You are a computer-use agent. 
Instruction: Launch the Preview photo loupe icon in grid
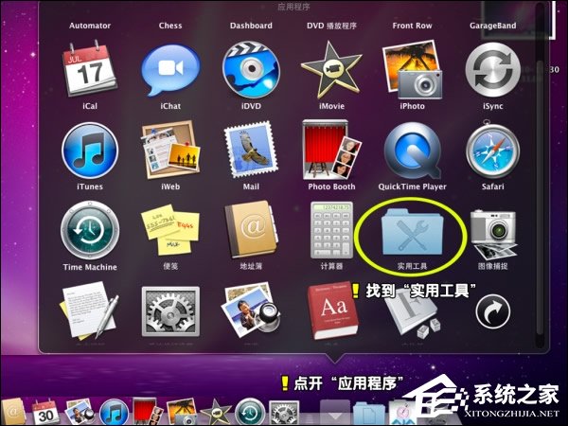tap(251, 311)
